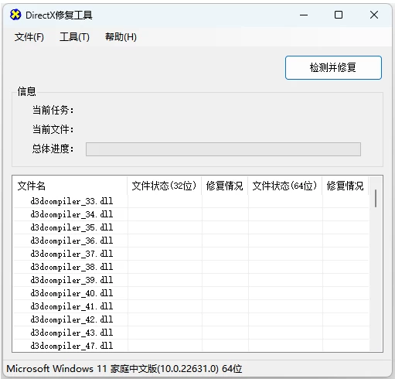Close the DirectX修复工具 window

374,15
